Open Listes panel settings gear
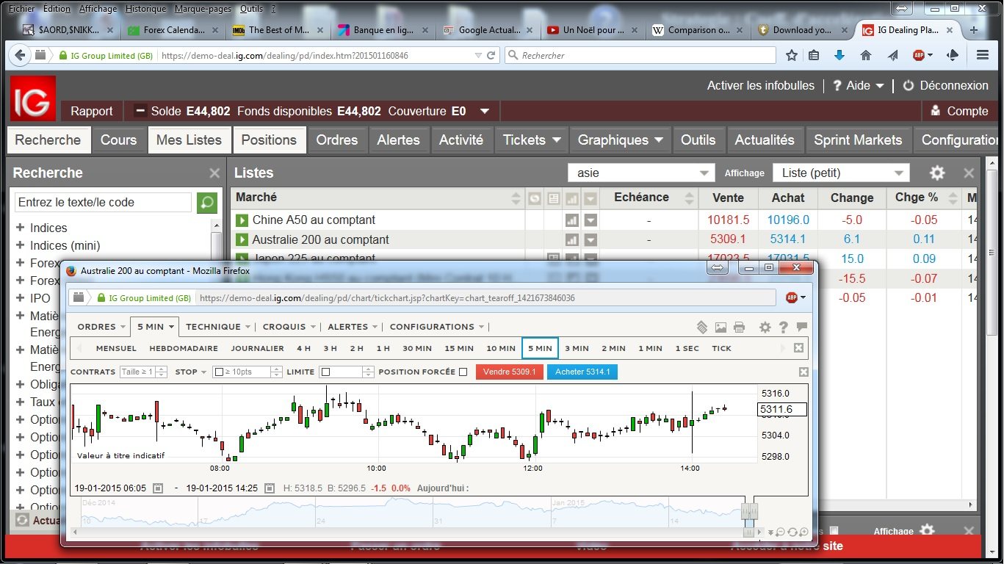This screenshot has height=564, width=1004. pos(937,173)
